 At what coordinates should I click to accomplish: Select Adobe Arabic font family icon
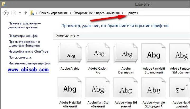coord(70,53)
